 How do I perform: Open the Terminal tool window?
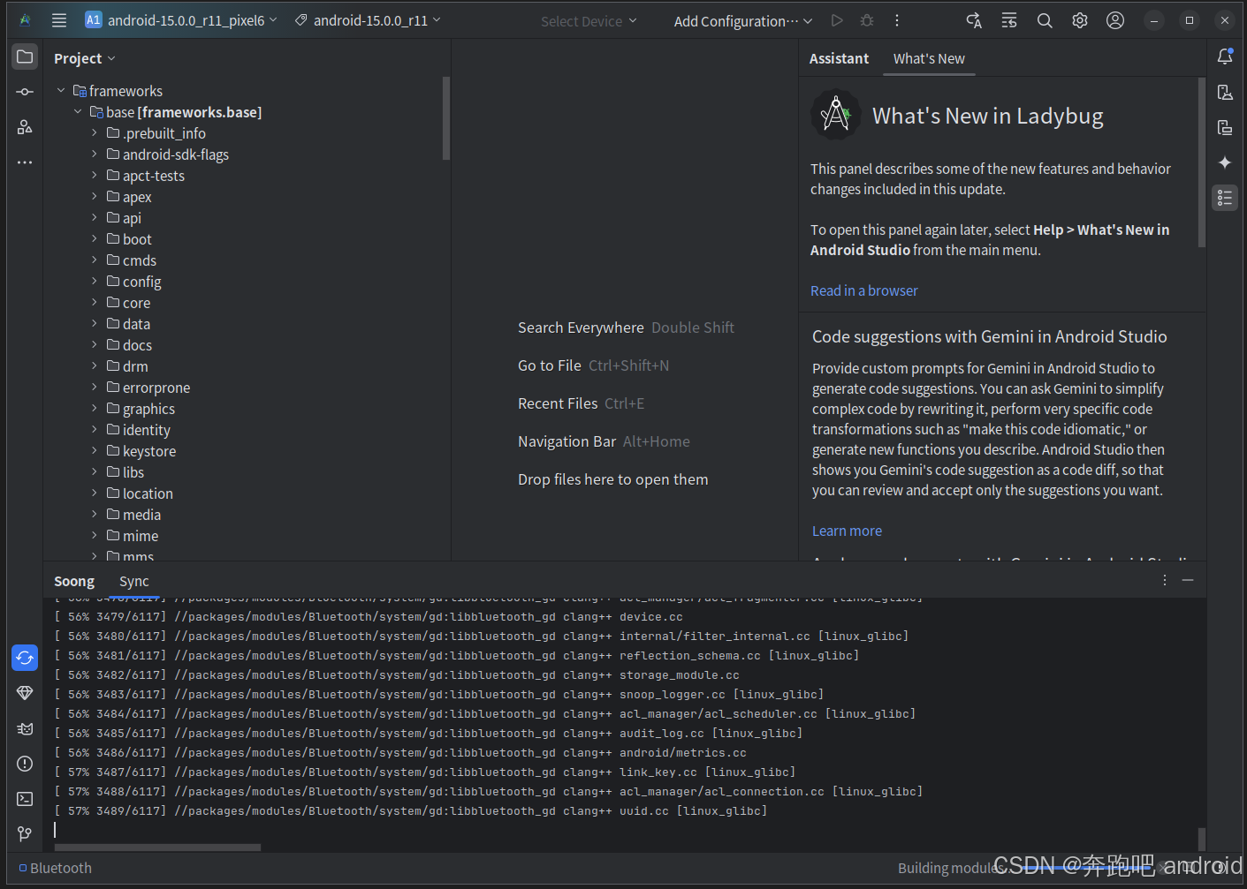tap(25, 799)
